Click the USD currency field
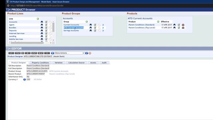213x120 pixels. (28, 79)
